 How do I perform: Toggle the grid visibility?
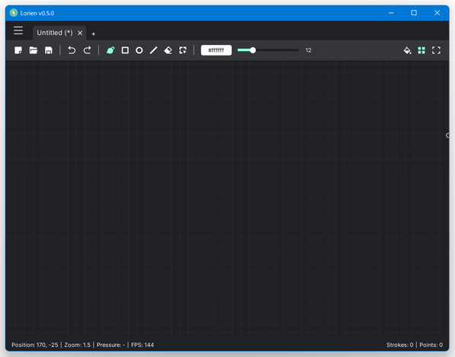pyautogui.click(x=421, y=50)
